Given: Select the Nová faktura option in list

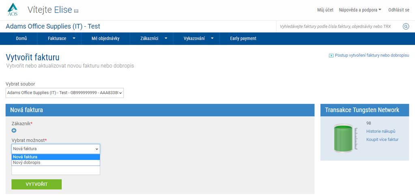Looking at the screenshot, I should pos(56,157).
